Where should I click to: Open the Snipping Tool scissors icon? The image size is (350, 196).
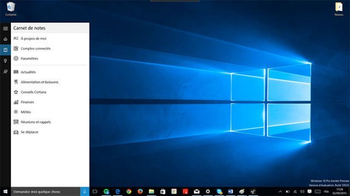(253, 192)
